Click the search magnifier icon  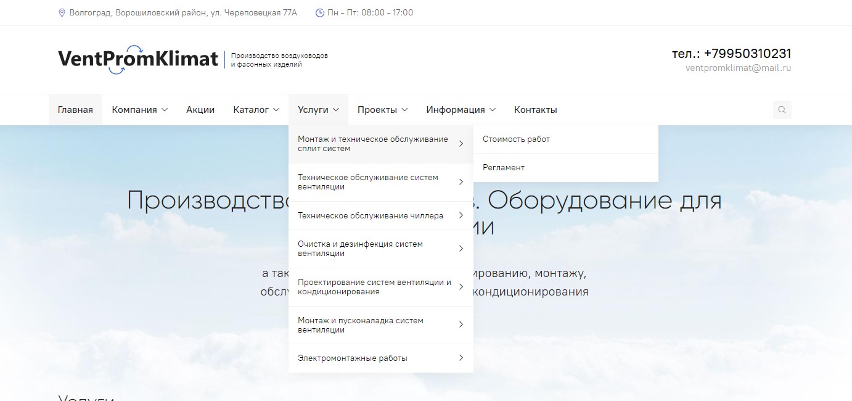(782, 110)
